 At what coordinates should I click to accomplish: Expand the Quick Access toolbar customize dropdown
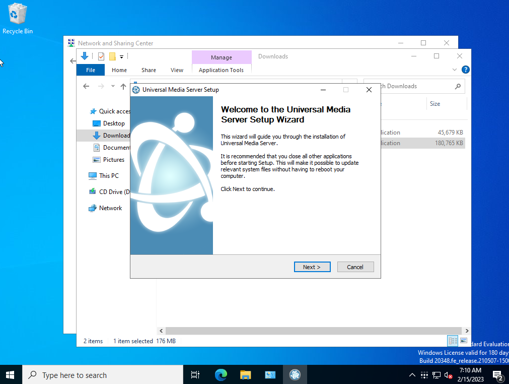pyautogui.click(x=120, y=56)
